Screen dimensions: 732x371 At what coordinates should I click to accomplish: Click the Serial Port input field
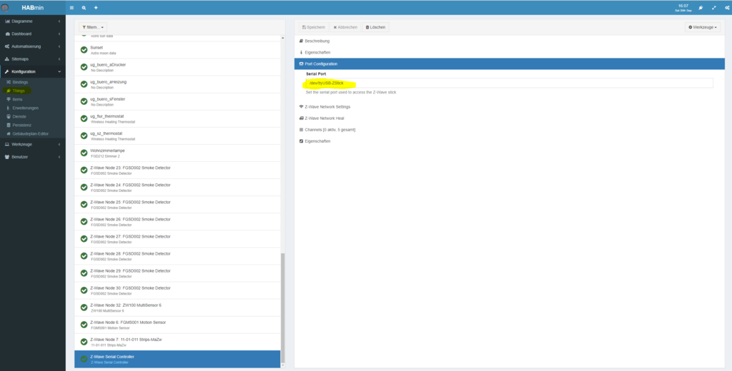tap(508, 83)
